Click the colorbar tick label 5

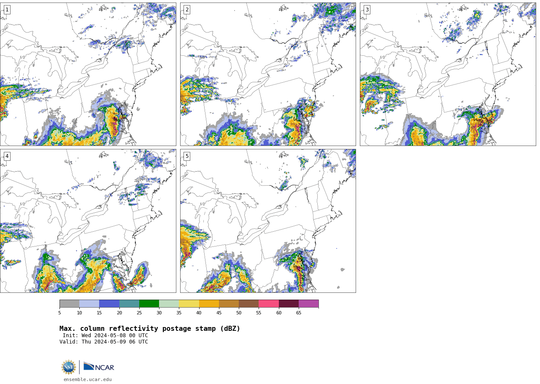coord(59,313)
